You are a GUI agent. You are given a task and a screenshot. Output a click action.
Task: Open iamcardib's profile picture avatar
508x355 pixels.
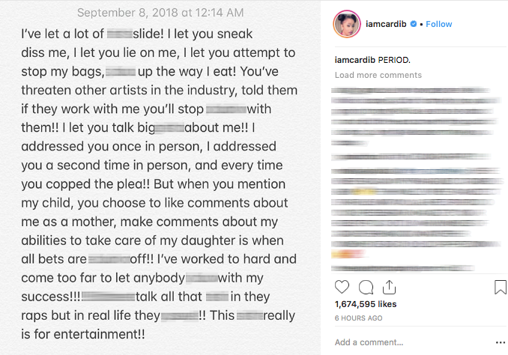click(345, 24)
